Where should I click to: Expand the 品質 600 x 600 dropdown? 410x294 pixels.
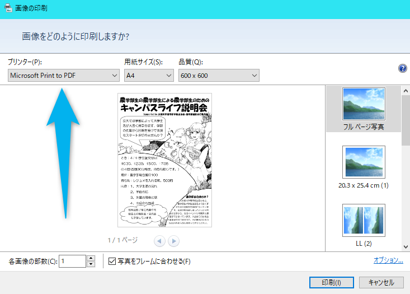[219, 76]
